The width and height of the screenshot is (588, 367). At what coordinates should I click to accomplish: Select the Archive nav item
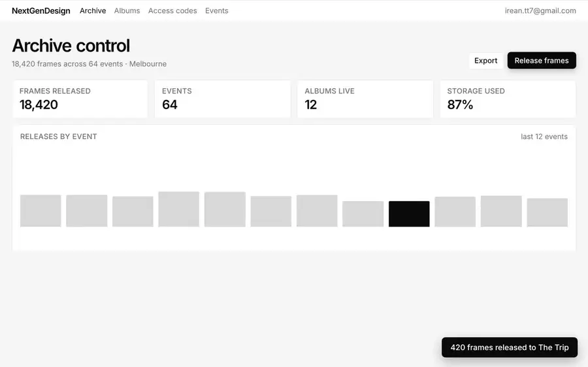coord(93,10)
